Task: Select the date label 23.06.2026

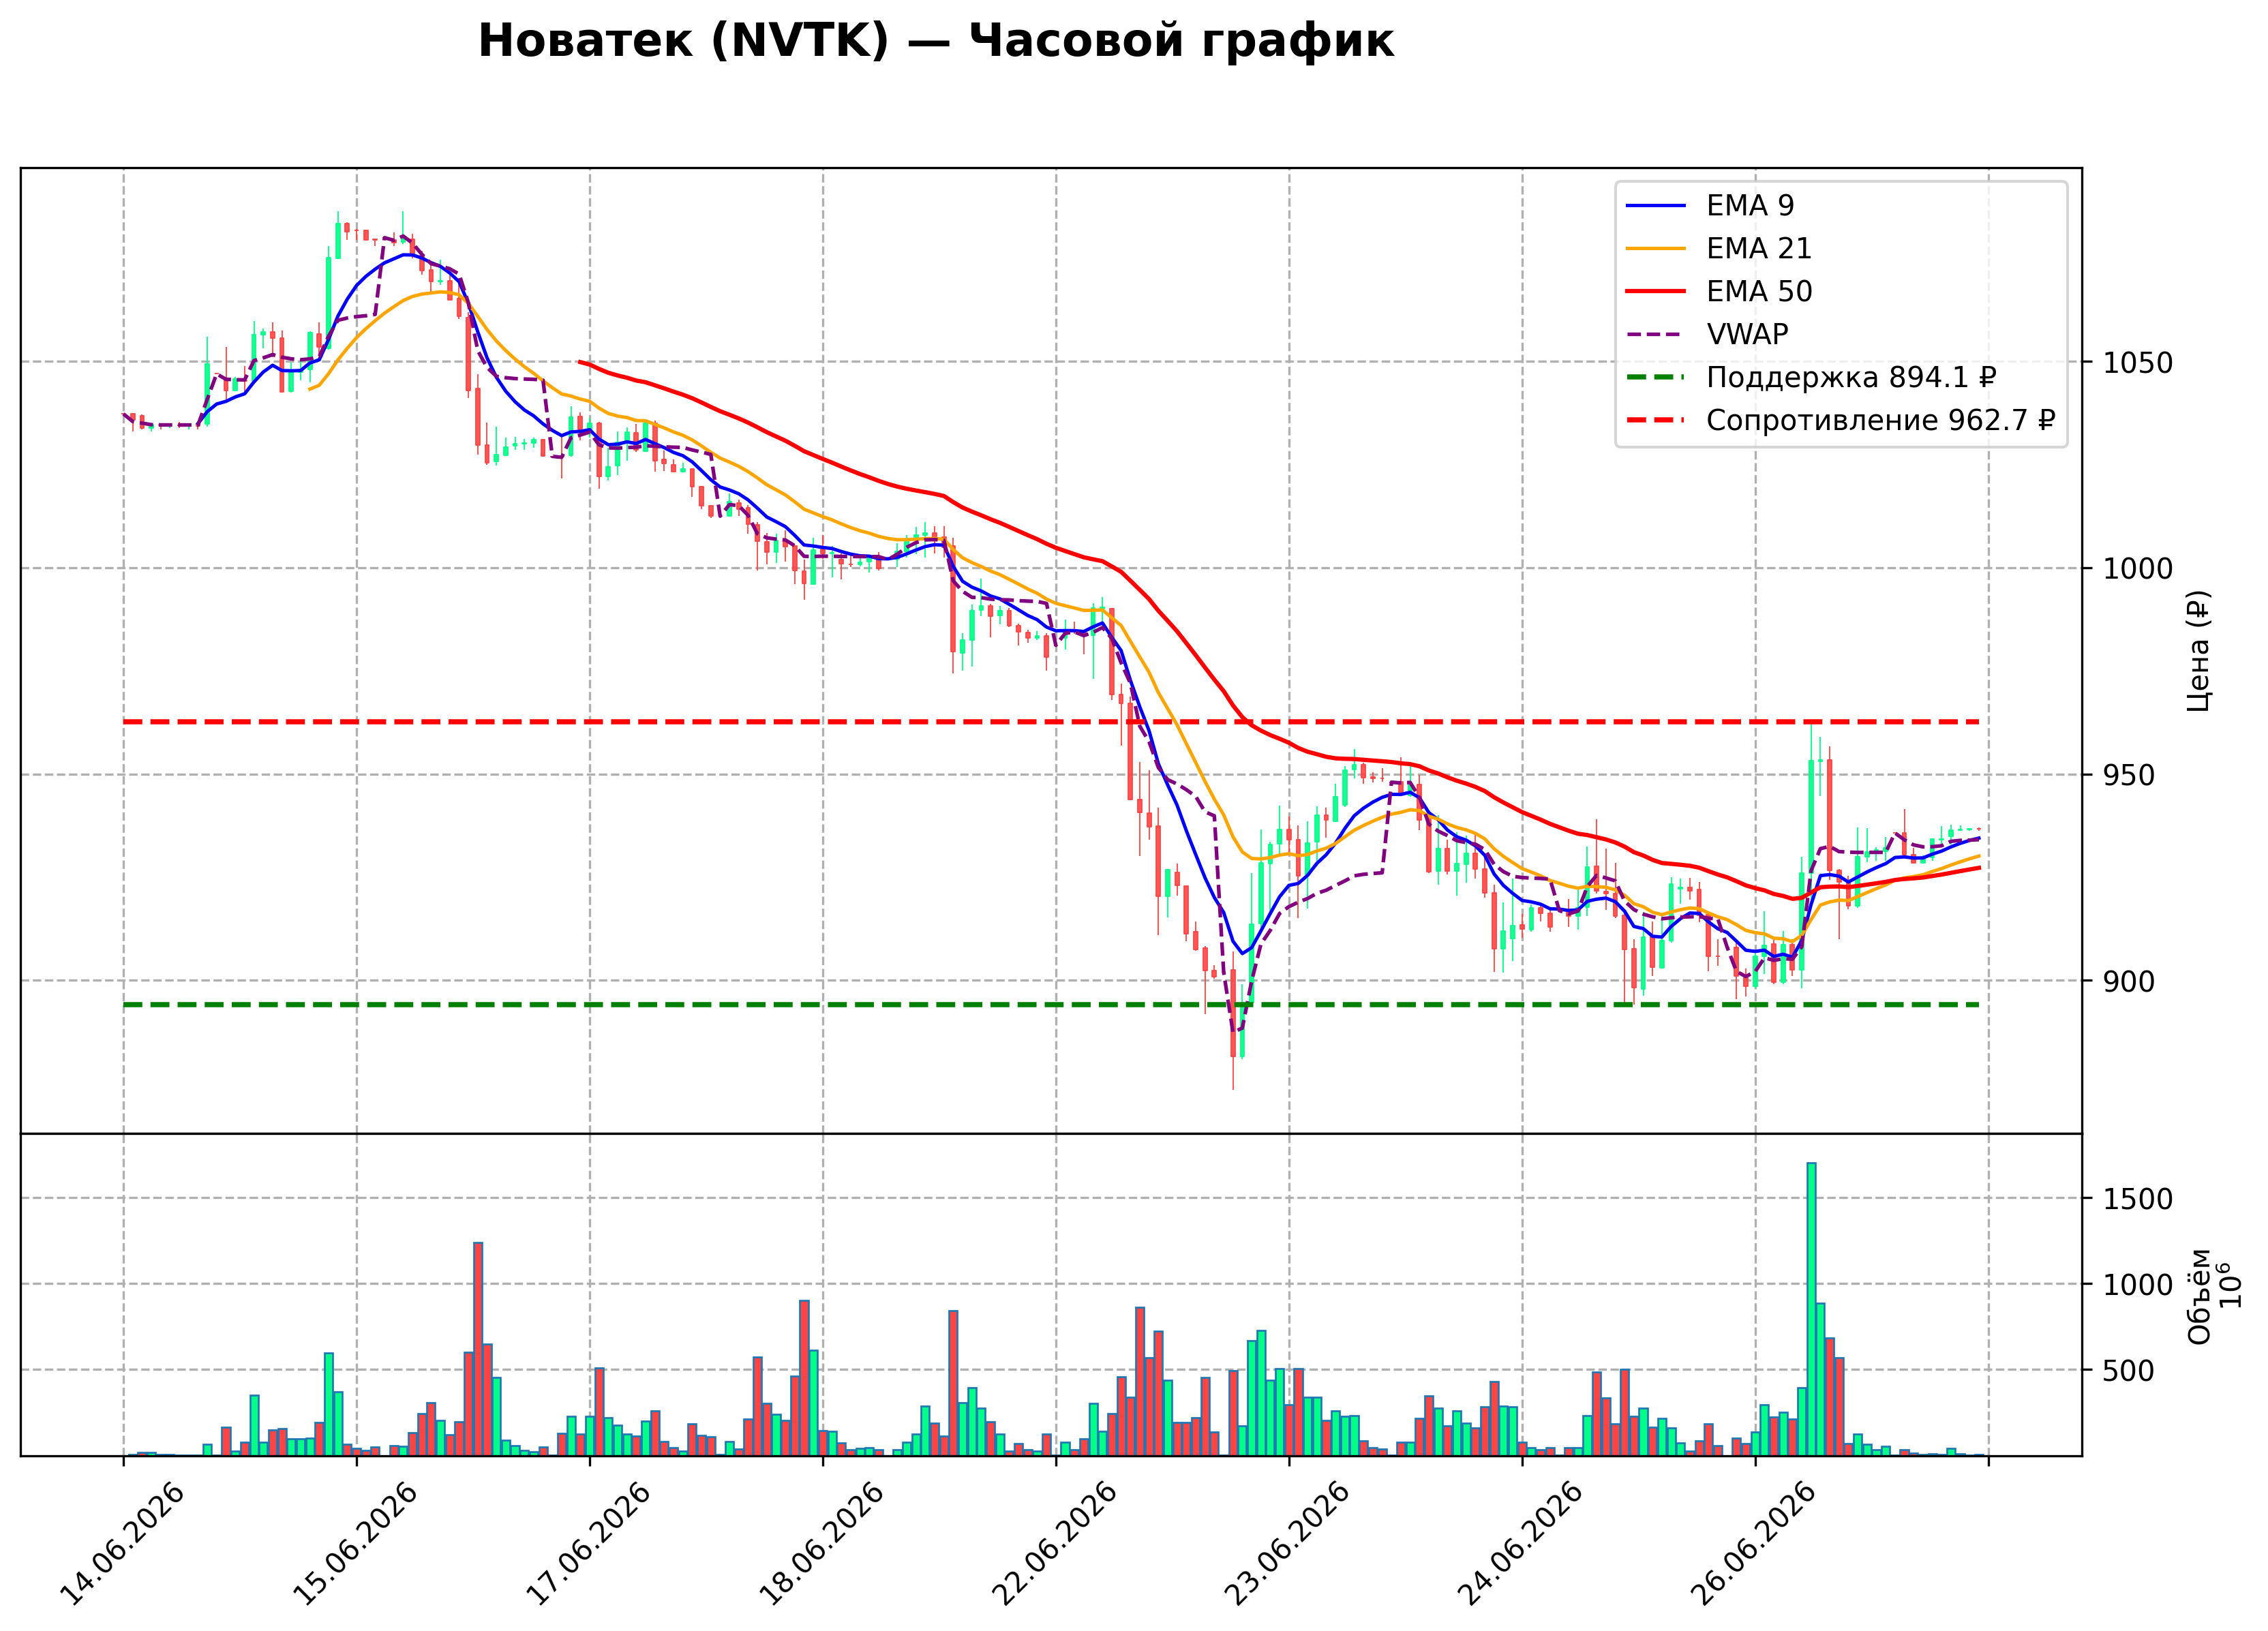Action: pyautogui.click(x=1287, y=1544)
